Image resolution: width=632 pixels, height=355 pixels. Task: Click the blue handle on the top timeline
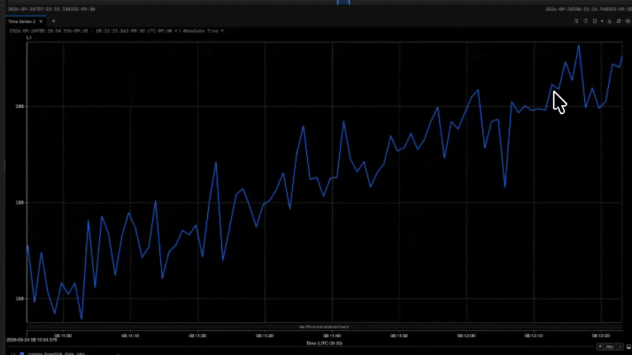coord(344,2)
